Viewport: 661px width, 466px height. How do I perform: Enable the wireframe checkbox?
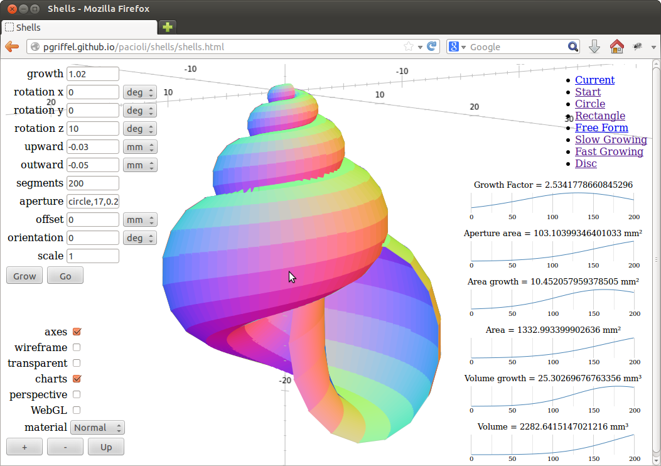click(x=76, y=347)
